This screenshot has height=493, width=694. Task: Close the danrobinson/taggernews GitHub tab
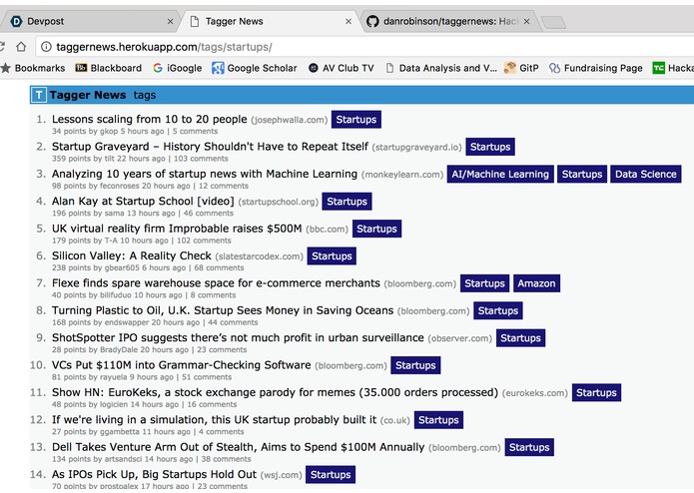526,21
